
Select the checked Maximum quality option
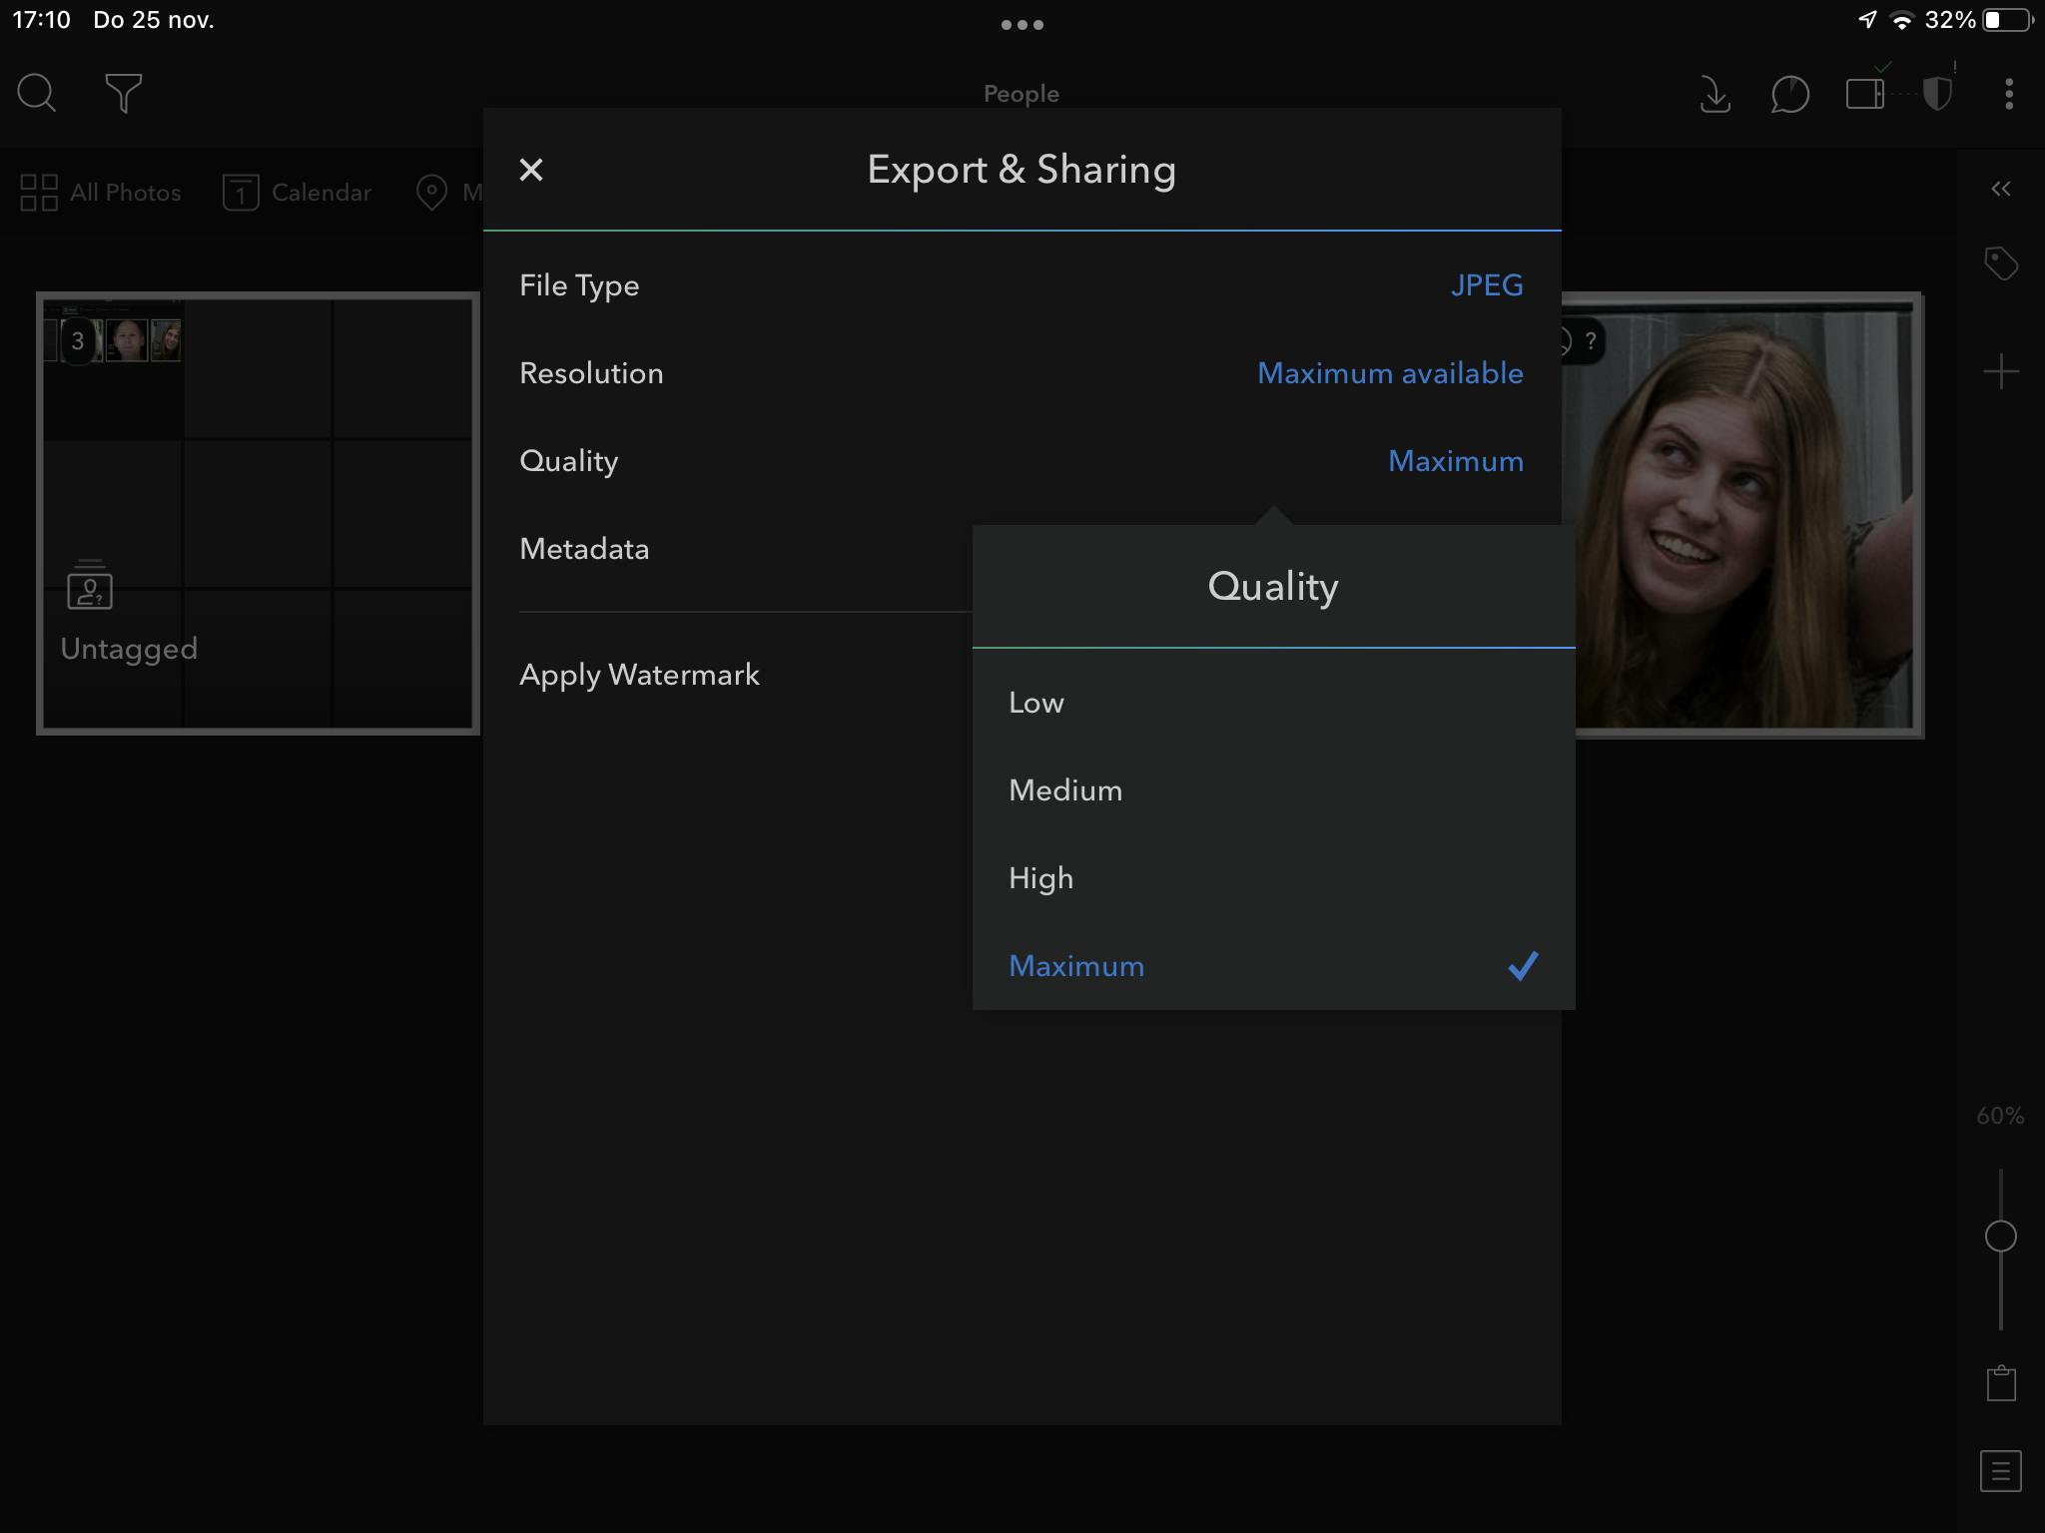tap(1076, 966)
